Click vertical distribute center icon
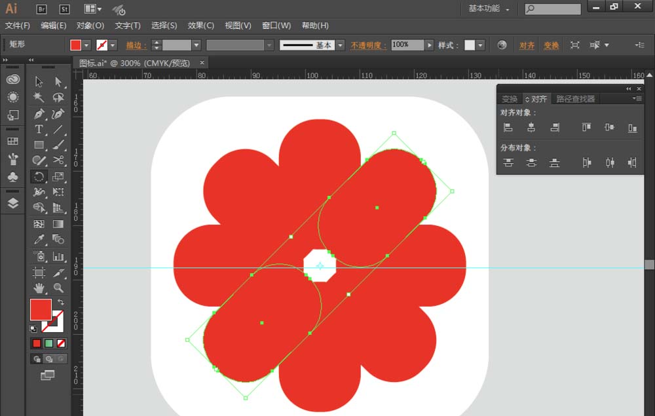The height and width of the screenshot is (416, 655). [x=531, y=162]
